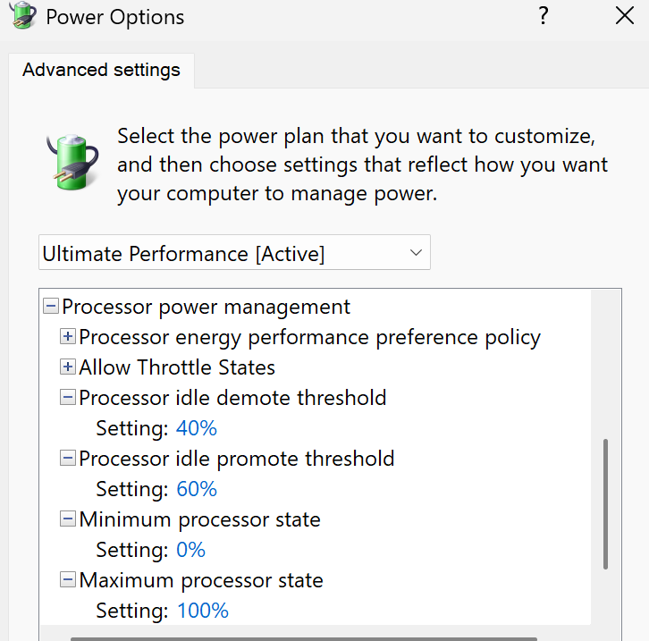
Task: Click the 40% demote threshold value
Action: click(197, 428)
